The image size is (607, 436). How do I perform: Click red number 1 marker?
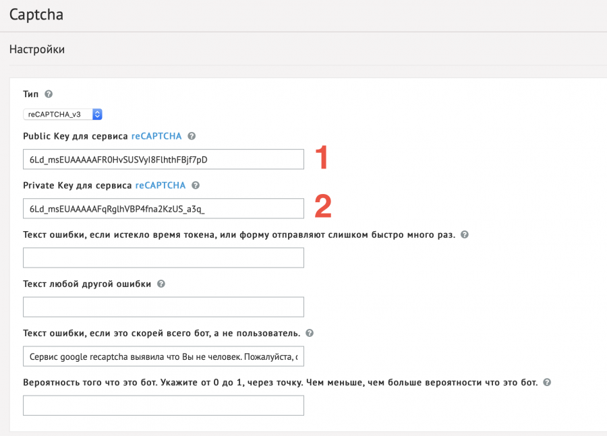[x=322, y=157]
